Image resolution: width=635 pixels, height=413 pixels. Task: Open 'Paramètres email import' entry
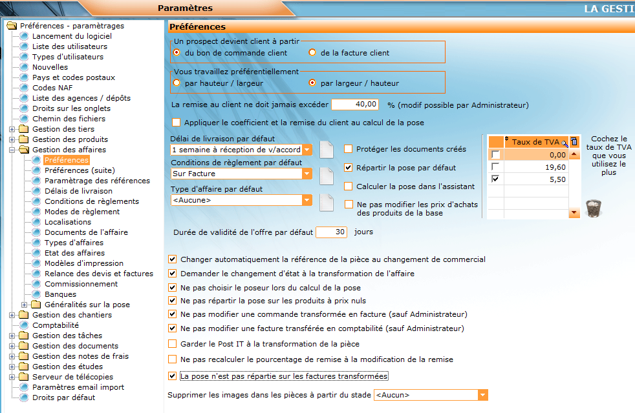tap(78, 387)
